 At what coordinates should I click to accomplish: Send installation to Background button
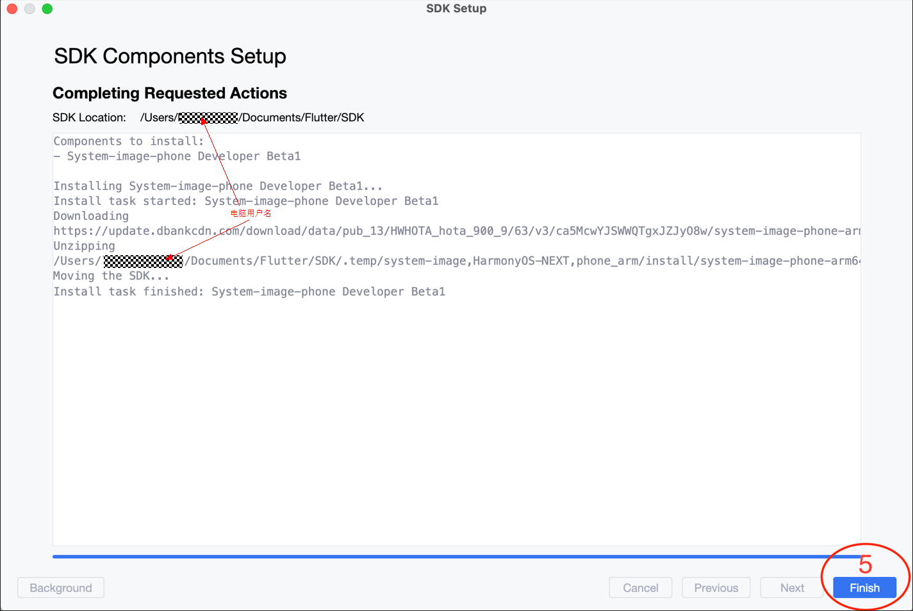[61, 587]
